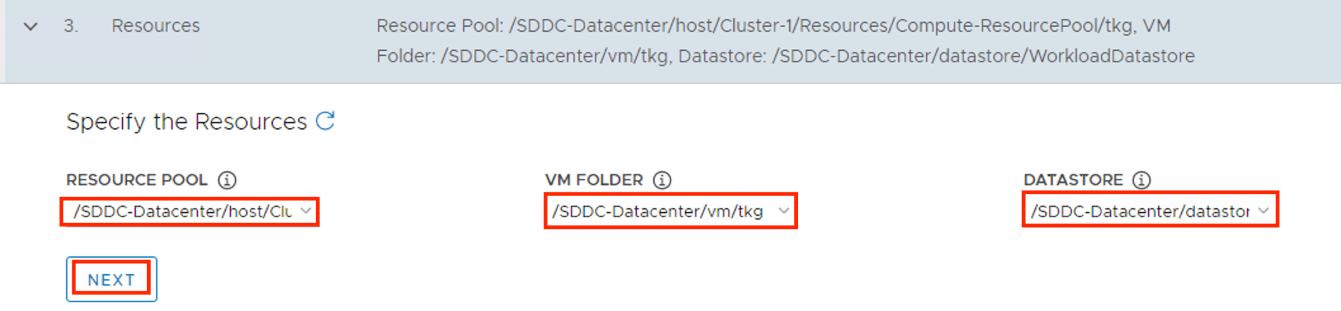Click the DATASTORE field label
This screenshot has height=311, width=1341.
click(x=1073, y=180)
